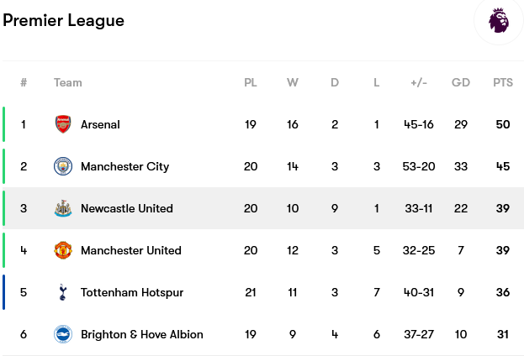Open the Tottenham Hotspur team link
The width and height of the screenshot is (524, 356).
click(x=132, y=292)
